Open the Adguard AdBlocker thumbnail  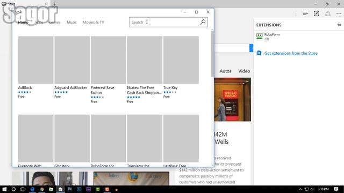(x=72, y=60)
